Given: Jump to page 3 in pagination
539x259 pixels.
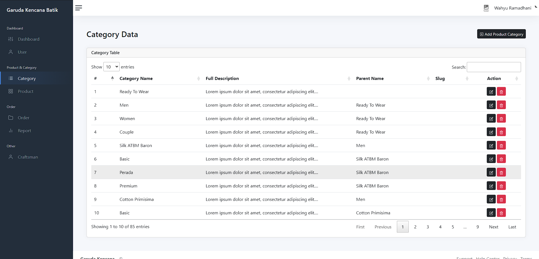Looking at the screenshot, I should [427, 227].
